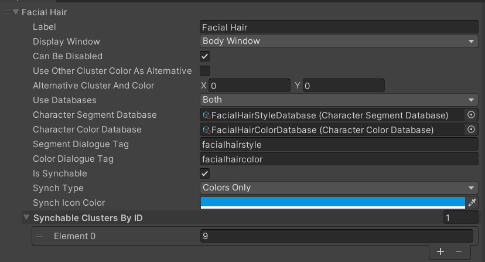Collapse the Synchable Clusters By ID list
This screenshot has height=262, width=485.
click(x=26, y=218)
